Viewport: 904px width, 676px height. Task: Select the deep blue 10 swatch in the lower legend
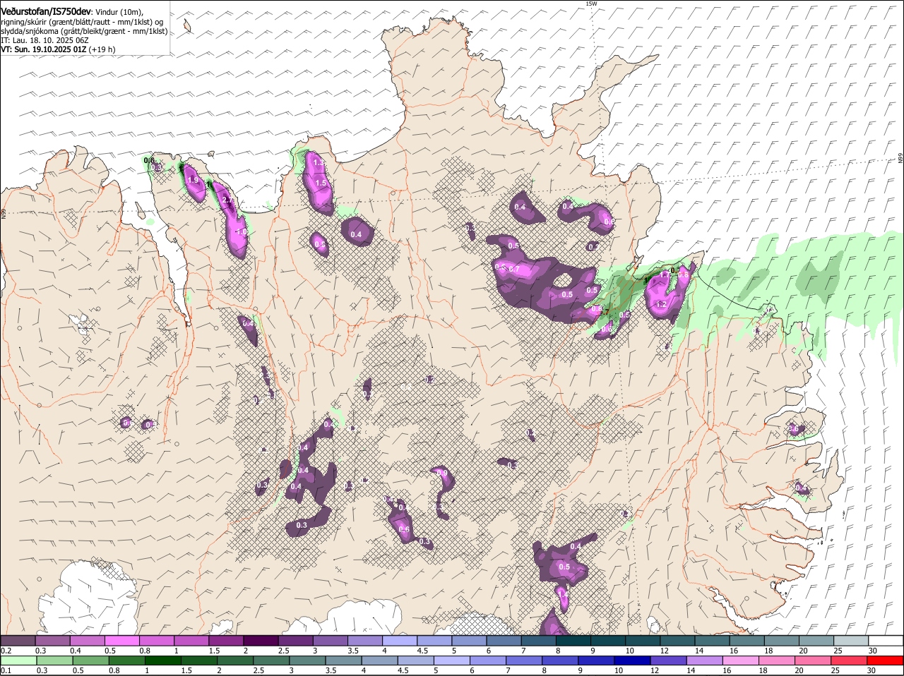632,660
